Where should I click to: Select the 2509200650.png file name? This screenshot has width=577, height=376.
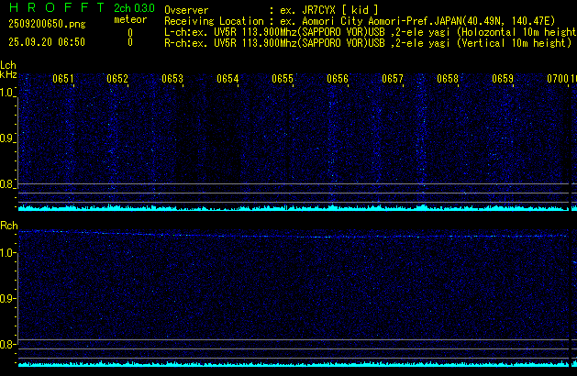(x=43, y=25)
